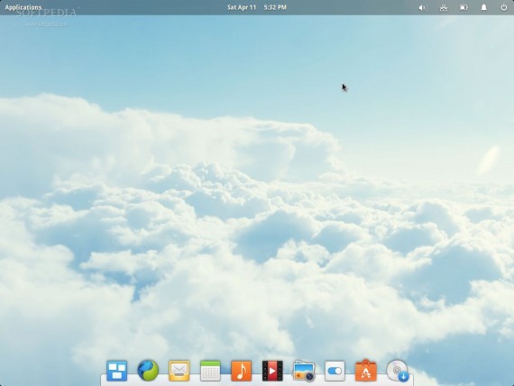Open the battery power indicator
The image size is (514, 386).
tap(464, 7)
